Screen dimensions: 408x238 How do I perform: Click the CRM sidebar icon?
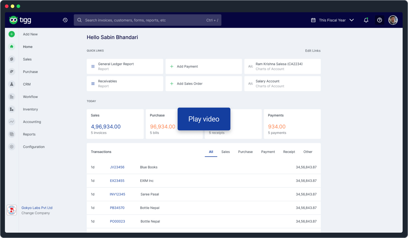(12, 84)
